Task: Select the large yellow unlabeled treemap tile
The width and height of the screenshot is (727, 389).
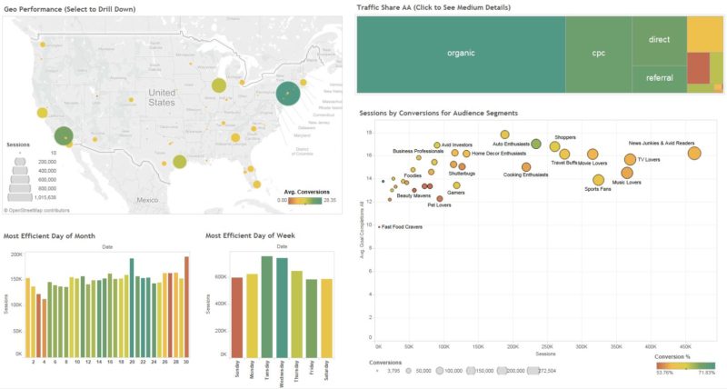Action: coord(705,34)
